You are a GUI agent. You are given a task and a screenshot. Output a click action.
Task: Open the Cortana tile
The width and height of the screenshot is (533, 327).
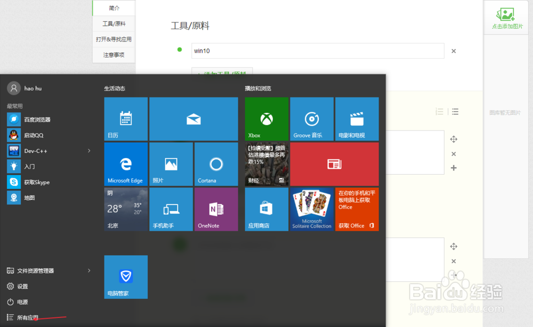coord(216,164)
